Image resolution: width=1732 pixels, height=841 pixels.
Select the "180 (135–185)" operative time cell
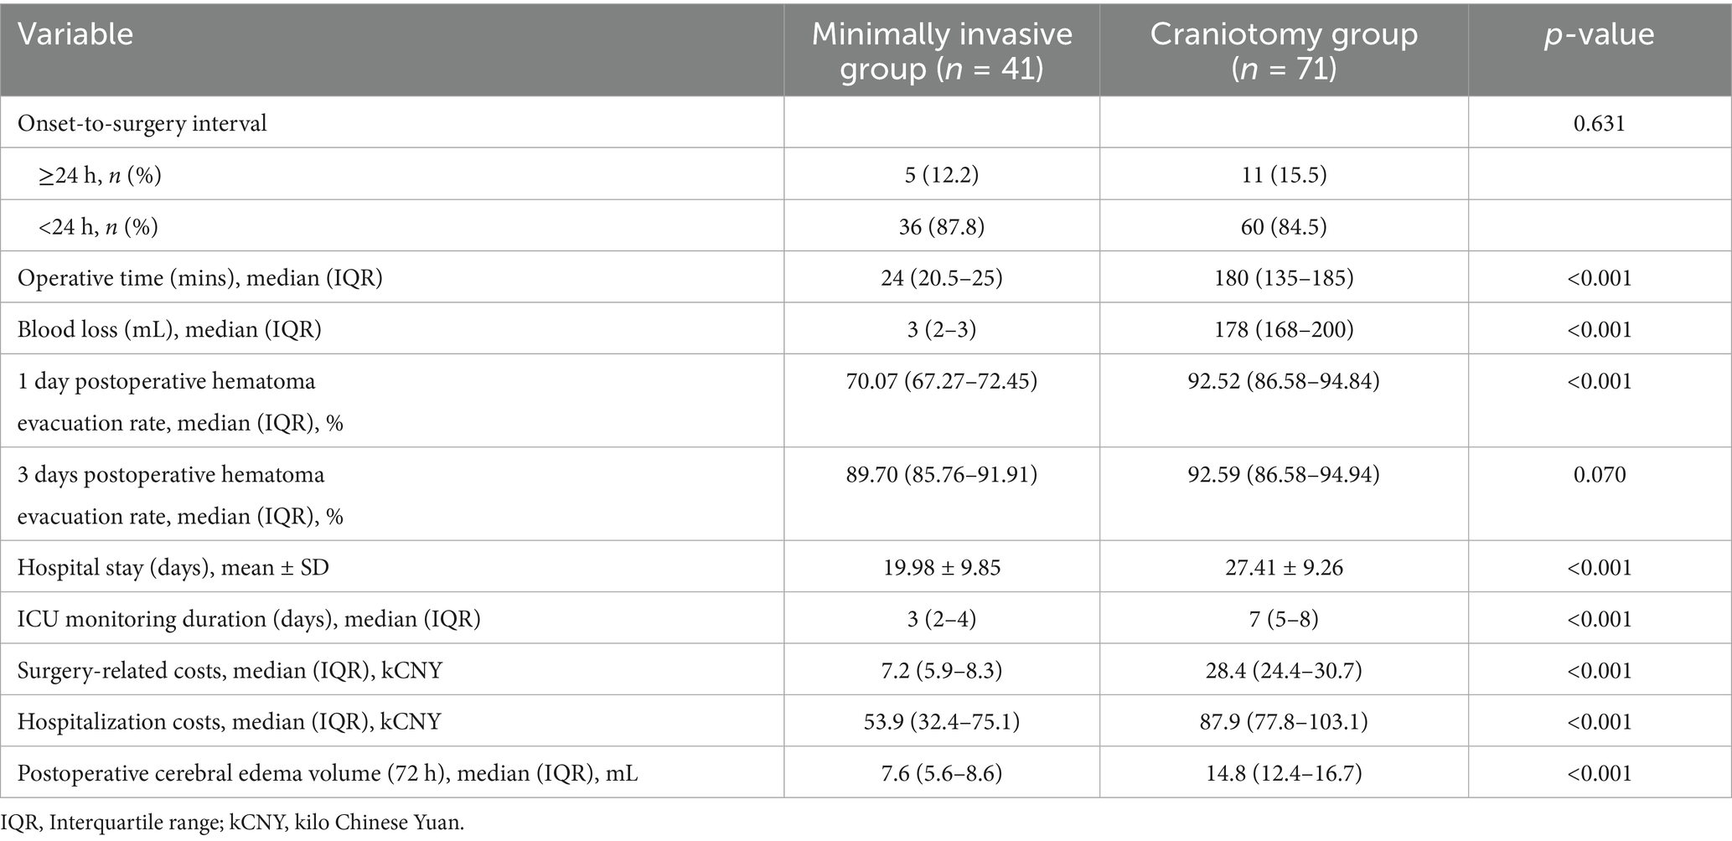tap(1284, 278)
